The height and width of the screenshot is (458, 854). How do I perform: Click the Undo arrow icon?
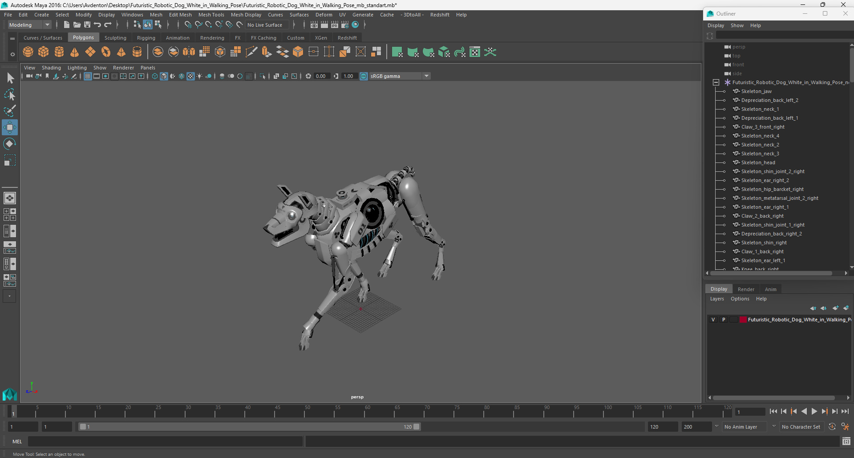click(x=97, y=25)
